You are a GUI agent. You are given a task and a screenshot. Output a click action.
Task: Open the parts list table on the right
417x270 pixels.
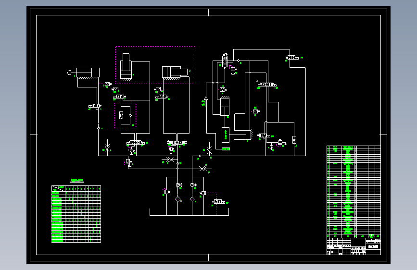pos(354,192)
